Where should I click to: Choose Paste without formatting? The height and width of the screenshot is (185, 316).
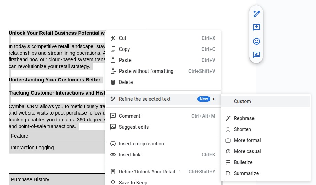pos(146,71)
